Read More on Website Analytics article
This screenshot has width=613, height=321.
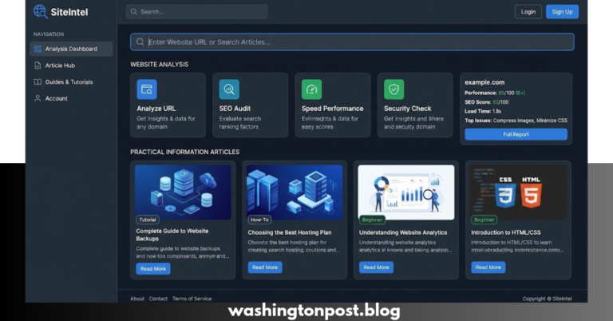point(376,267)
